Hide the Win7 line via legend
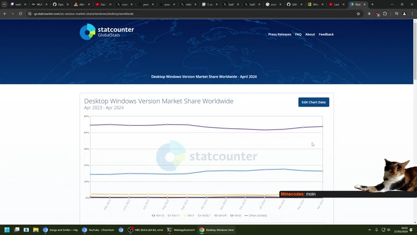417x235 pixels. click(x=189, y=215)
